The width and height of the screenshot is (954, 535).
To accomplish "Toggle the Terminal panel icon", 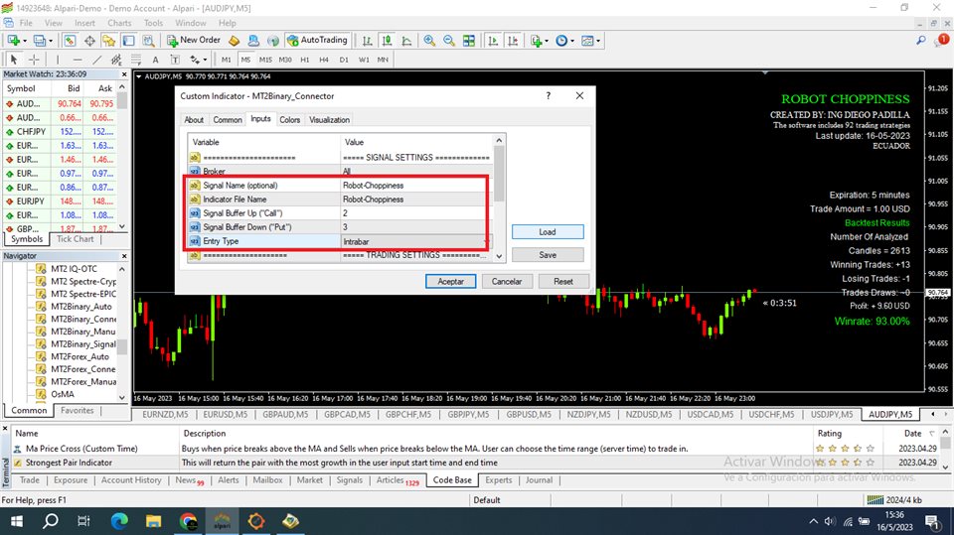I will (x=128, y=40).
